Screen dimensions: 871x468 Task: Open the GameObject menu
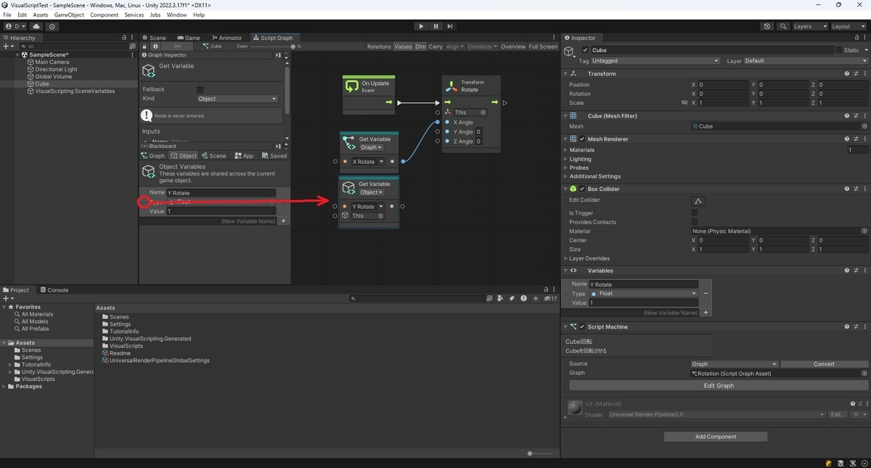[x=69, y=15]
